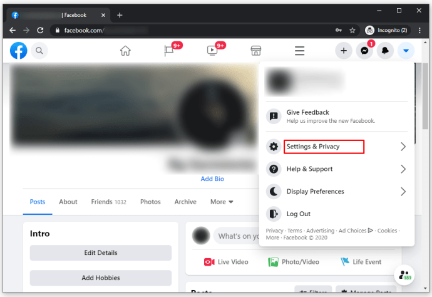
Task: Reload the page with the refresh icon
Action: [x=40, y=30]
